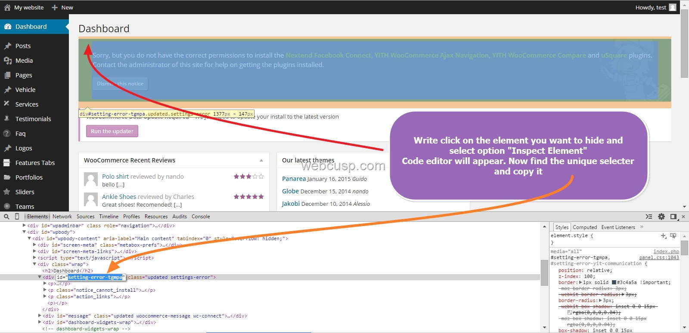Collapse the WooCommerce Recent Reviews widget arrow
The image size is (689, 333).
pos(261,160)
